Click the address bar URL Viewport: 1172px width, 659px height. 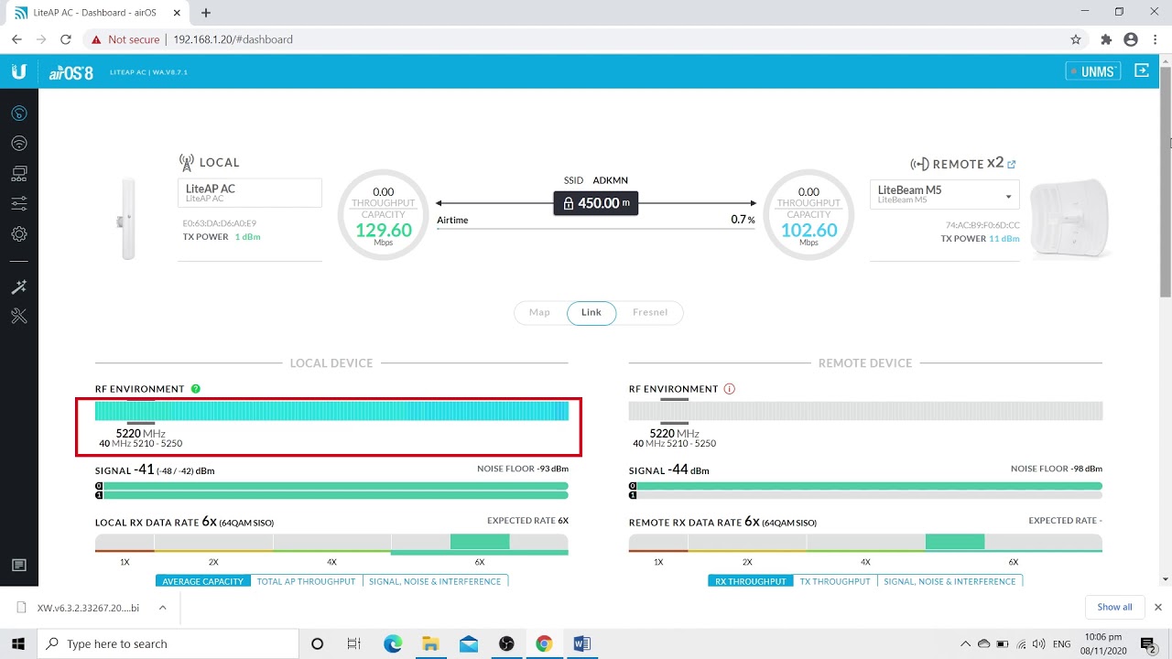pos(233,39)
